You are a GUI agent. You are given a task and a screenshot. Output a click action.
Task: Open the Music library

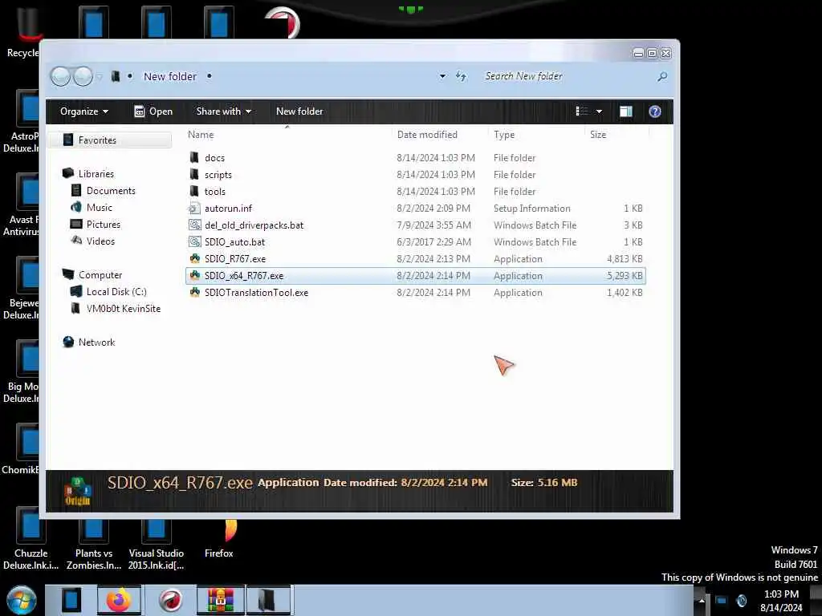99,208
